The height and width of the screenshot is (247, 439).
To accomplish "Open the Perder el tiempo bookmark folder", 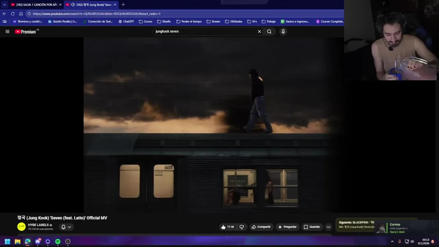I will 189,21.
